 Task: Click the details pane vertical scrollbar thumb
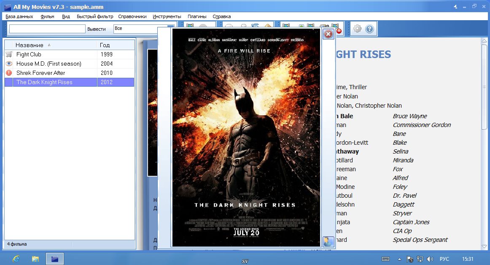pos(485,87)
